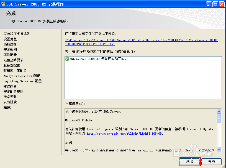Viewport: 226px width, 168px height.
Task: Click the 关于安装程序操作 information label
Action: (101, 52)
